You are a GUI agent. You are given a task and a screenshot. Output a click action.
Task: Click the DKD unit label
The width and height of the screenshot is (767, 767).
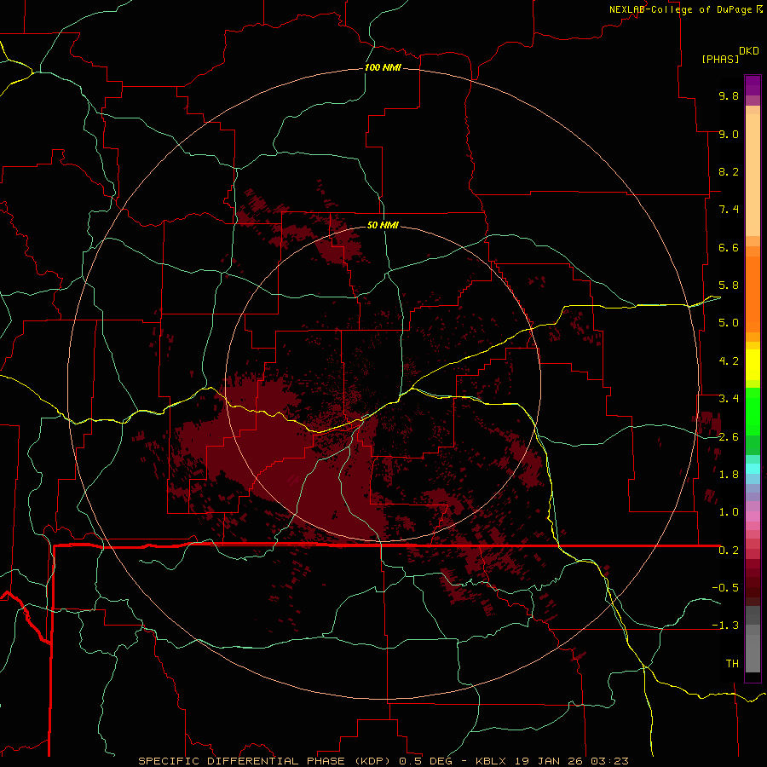(749, 51)
